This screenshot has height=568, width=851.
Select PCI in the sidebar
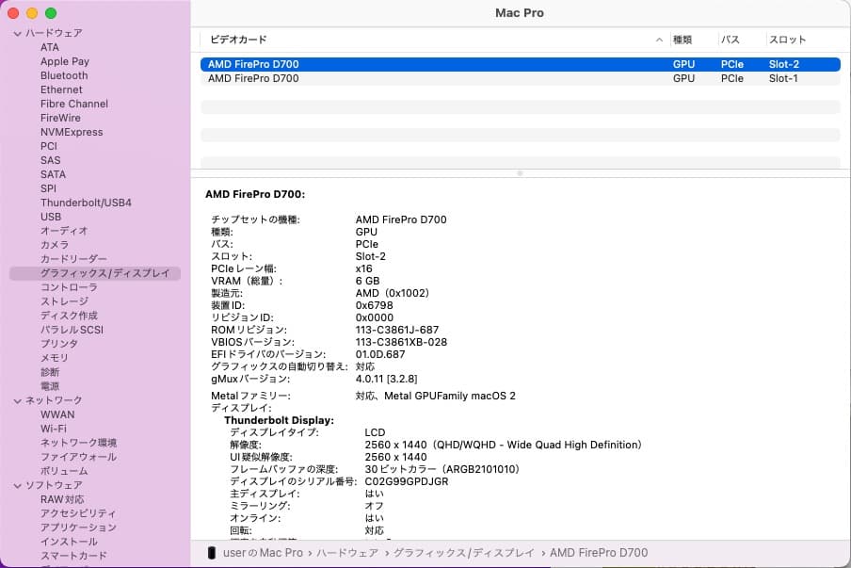pyautogui.click(x=48, y=146)
